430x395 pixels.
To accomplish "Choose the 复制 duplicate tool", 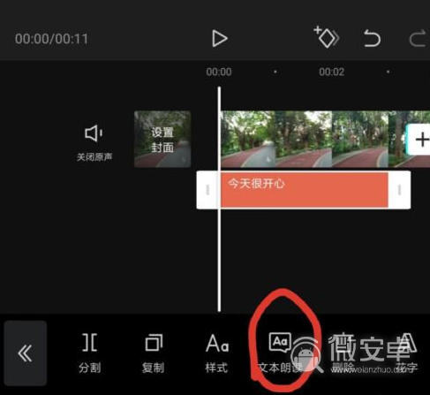I will [153, 353].
